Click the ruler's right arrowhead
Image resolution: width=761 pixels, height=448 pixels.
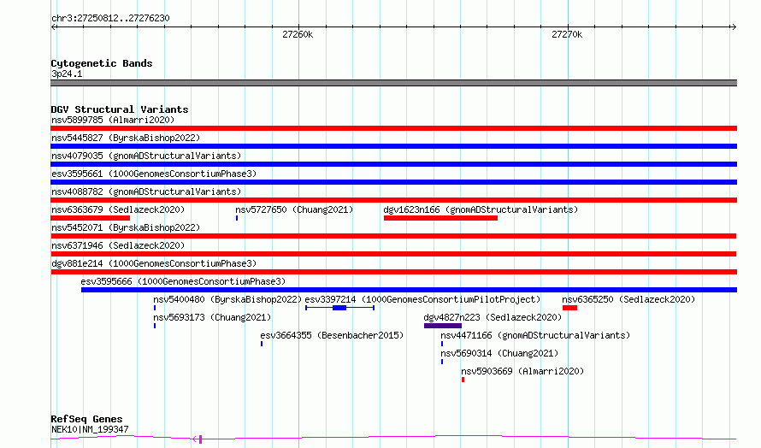click(x=734, y=27)
